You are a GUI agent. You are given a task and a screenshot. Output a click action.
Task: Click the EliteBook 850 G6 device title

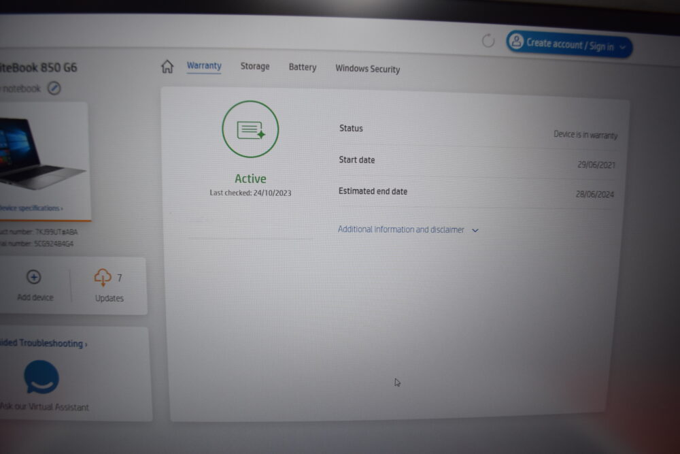click(38, 67)
